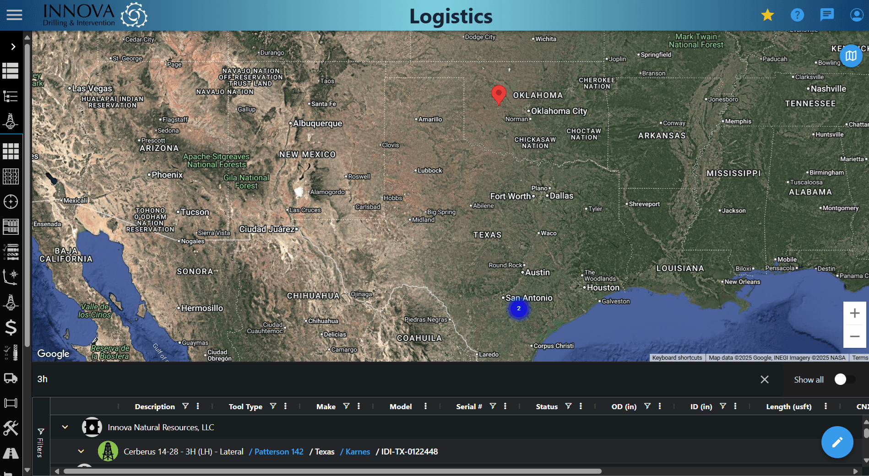Filter the Tool Type column
The image size is (869, 476).
click(x=273, y=406)
